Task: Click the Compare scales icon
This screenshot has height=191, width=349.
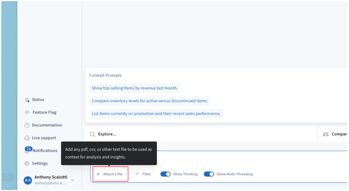Action: [x=326, y=134]
